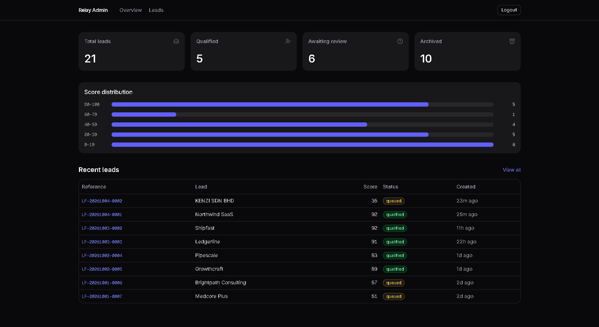
Task: Click the Lead column header
Action: coord(201,187)
